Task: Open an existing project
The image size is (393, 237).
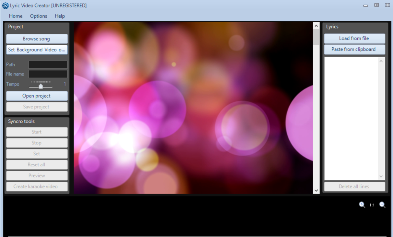Action: pyautogui.click(x=37, y=96)
